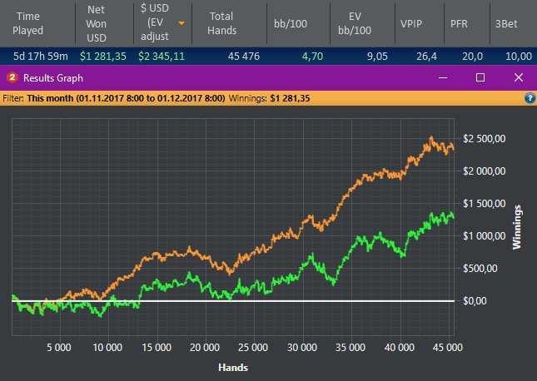Screen dimensions: 537x381
Task: Select the results row showing 45 476 hands
Action: (x=268, y=56)
